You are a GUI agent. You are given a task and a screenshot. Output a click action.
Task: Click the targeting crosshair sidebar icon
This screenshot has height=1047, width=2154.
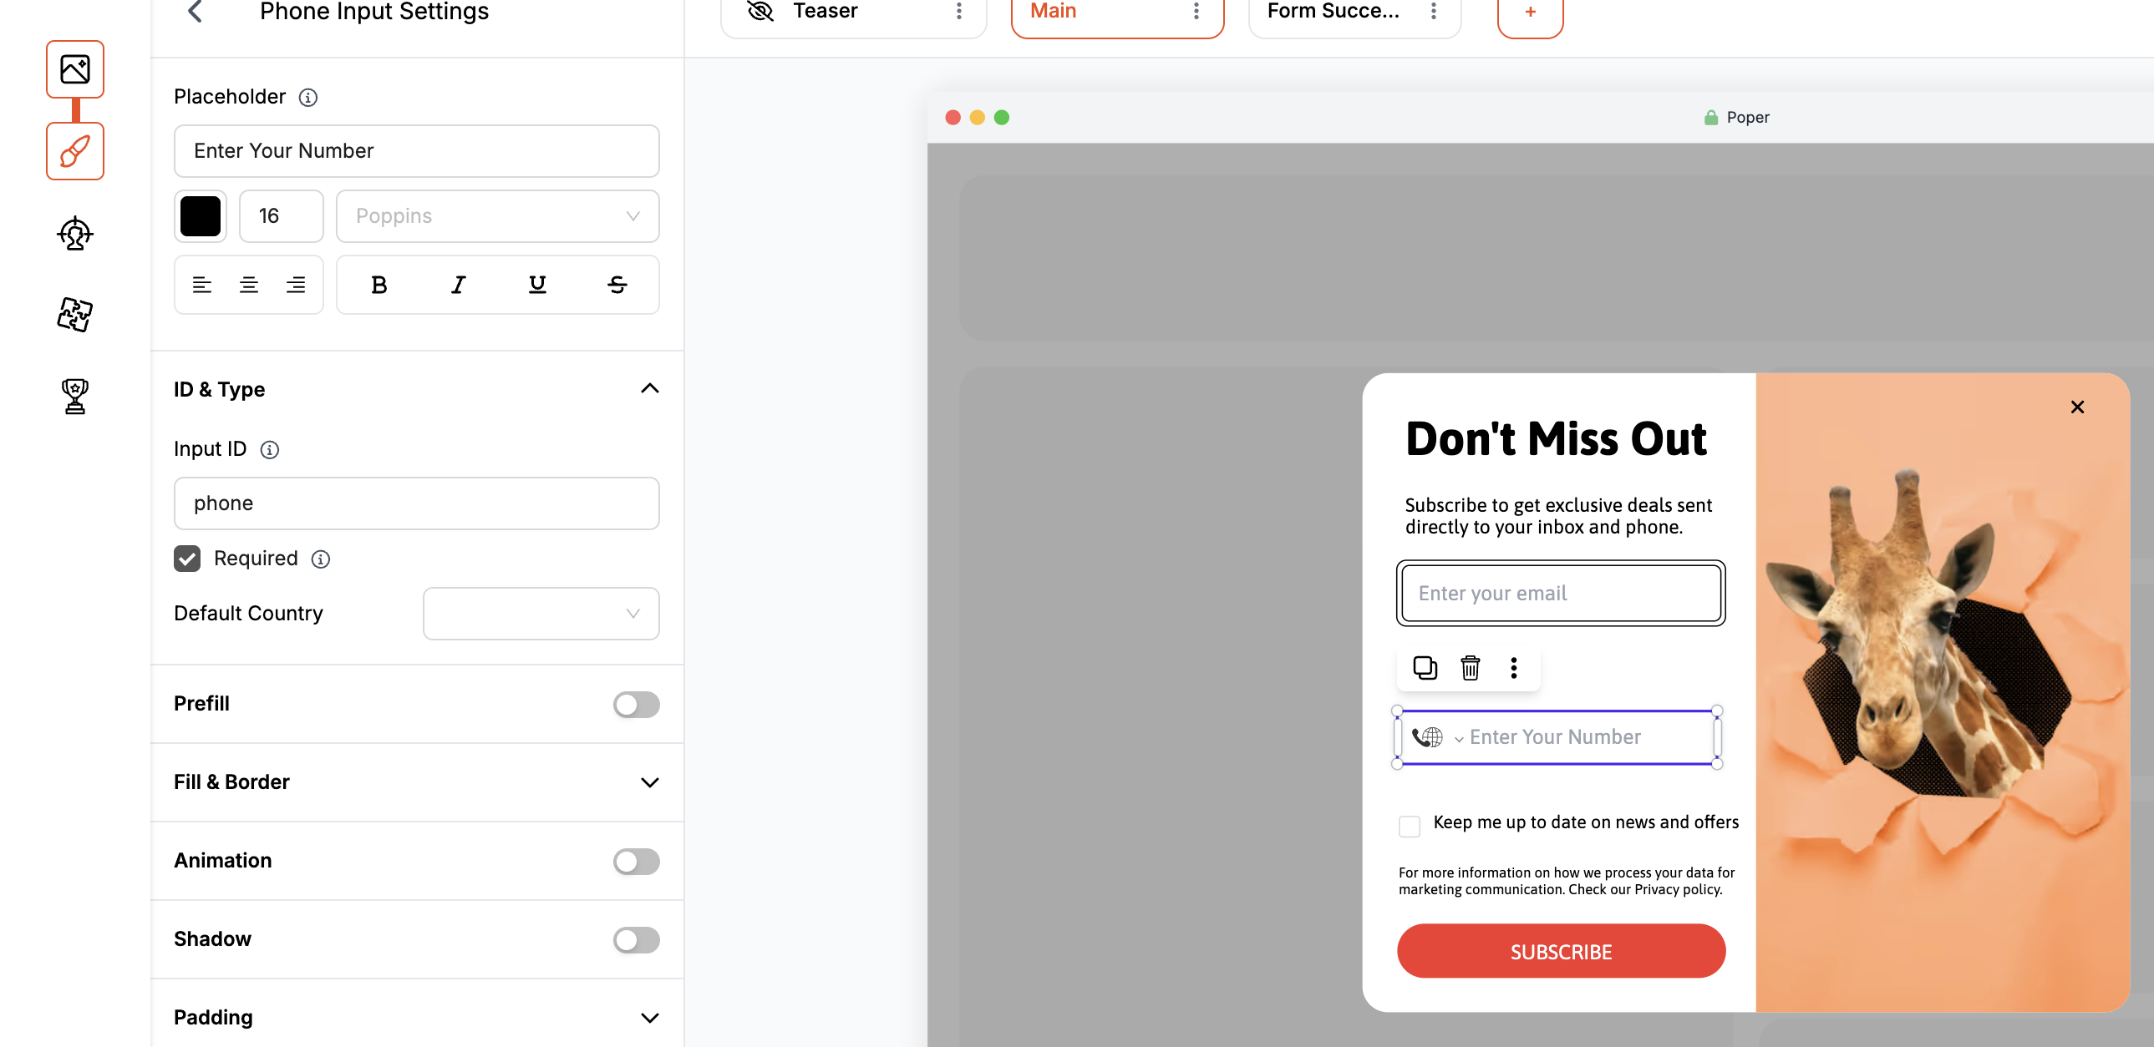point(75,234)
